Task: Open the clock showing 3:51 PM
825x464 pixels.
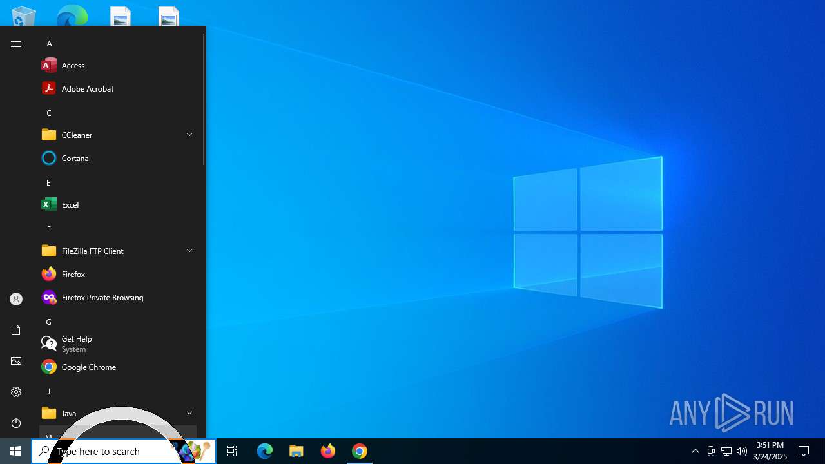Action: click(x=770, y=451)
